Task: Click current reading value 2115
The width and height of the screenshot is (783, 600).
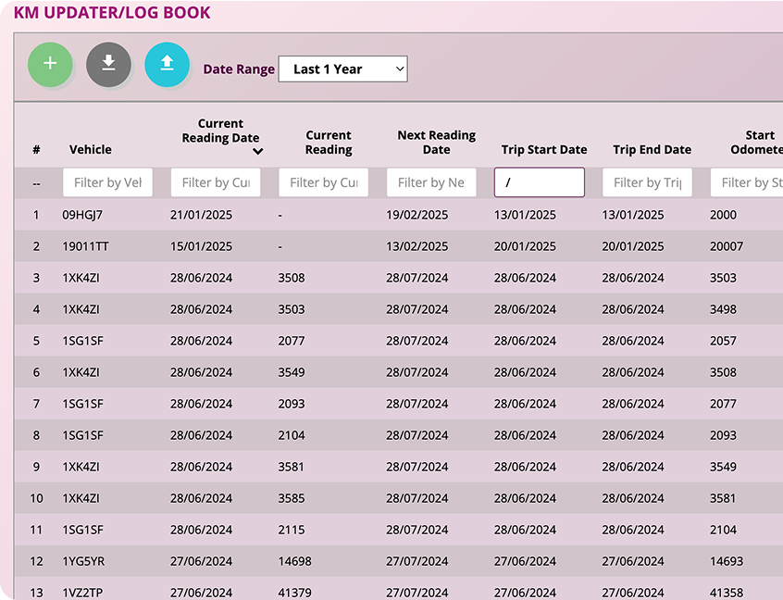Action: tap(292, 530)
